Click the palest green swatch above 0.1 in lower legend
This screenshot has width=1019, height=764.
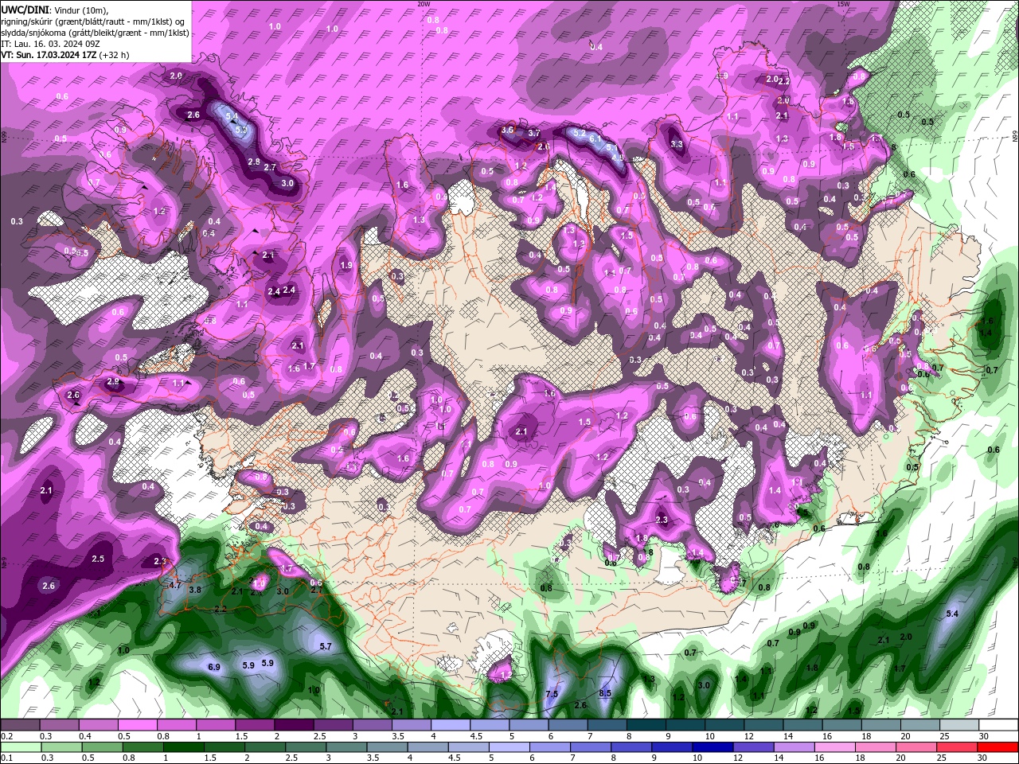click(x=20, y=747)
